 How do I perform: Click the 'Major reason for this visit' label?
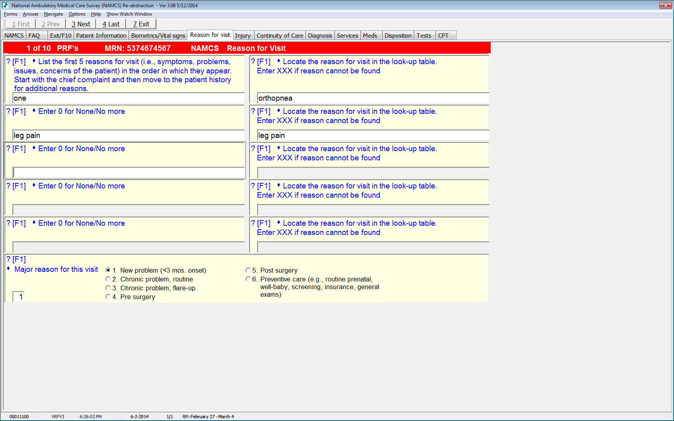[x=56, y=269]
